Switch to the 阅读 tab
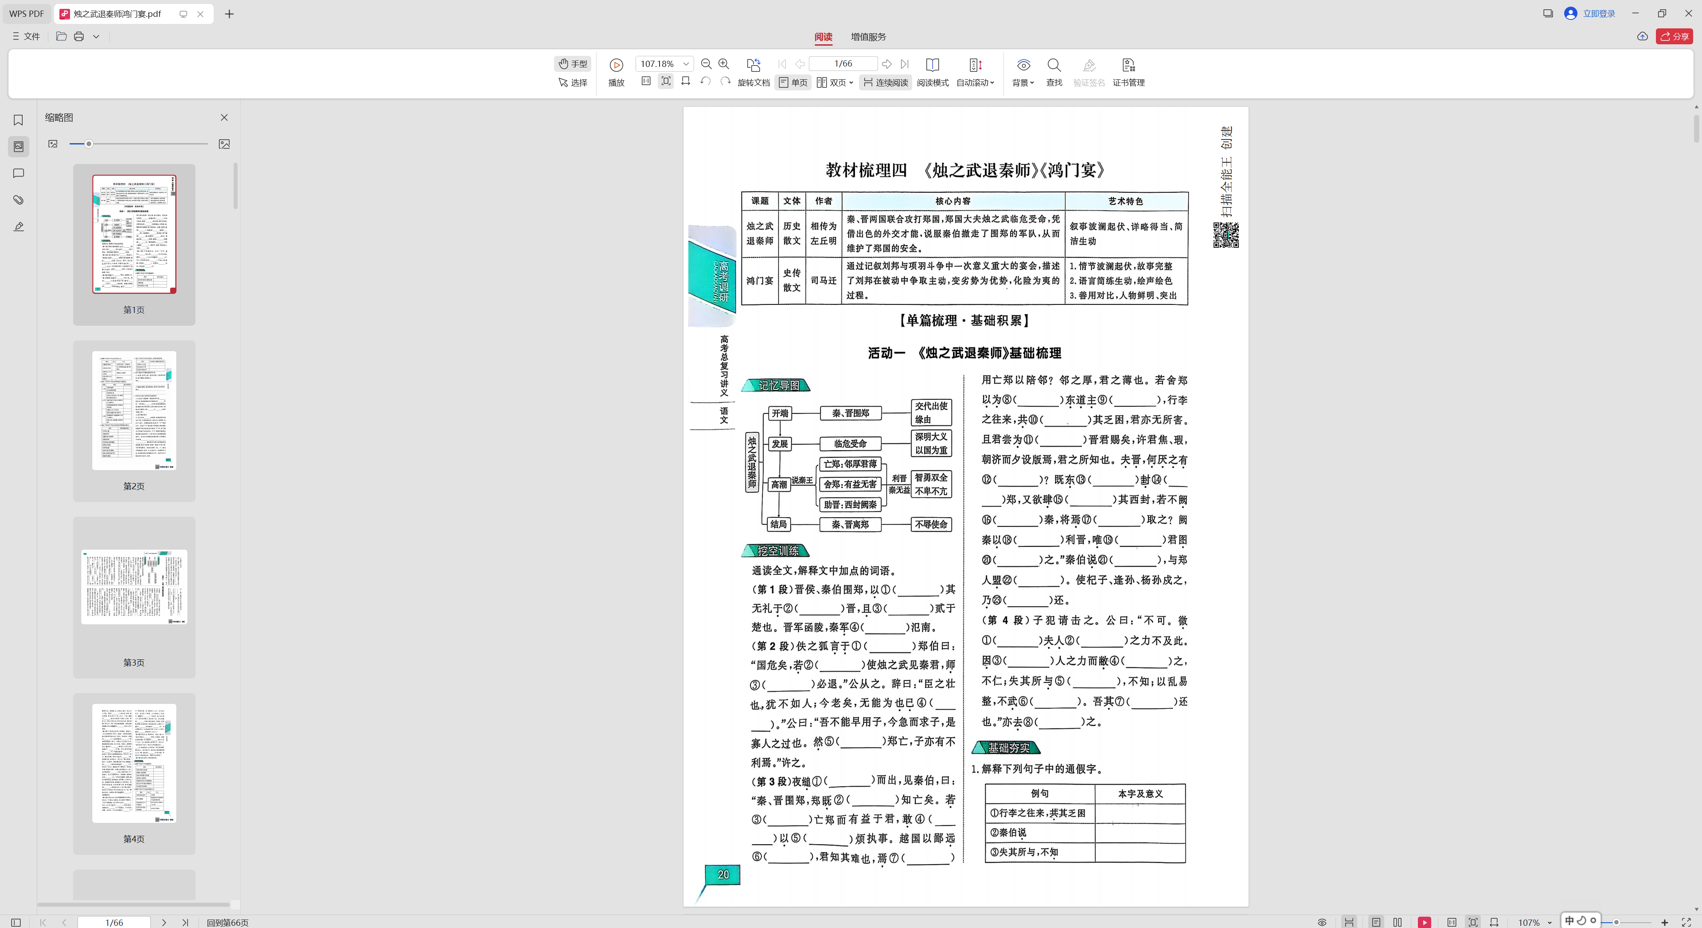The width and height of the screenshot is (1702, 928). click(x=823, y=37)
